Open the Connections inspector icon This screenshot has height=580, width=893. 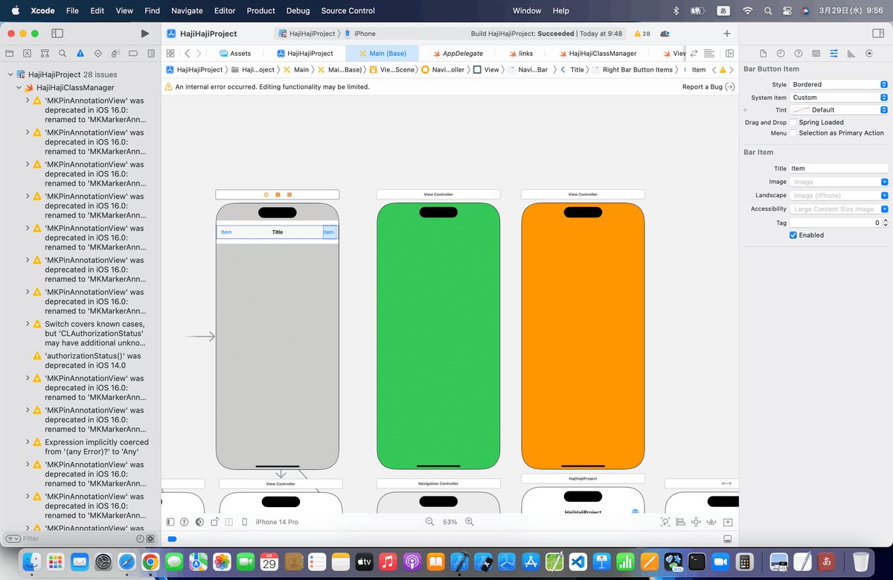pyautogui.click(x=870, y=54)
